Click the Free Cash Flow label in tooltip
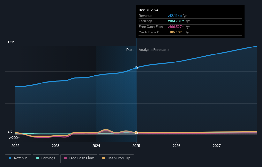This screenshot has height=167, width=262. [151, 27]
